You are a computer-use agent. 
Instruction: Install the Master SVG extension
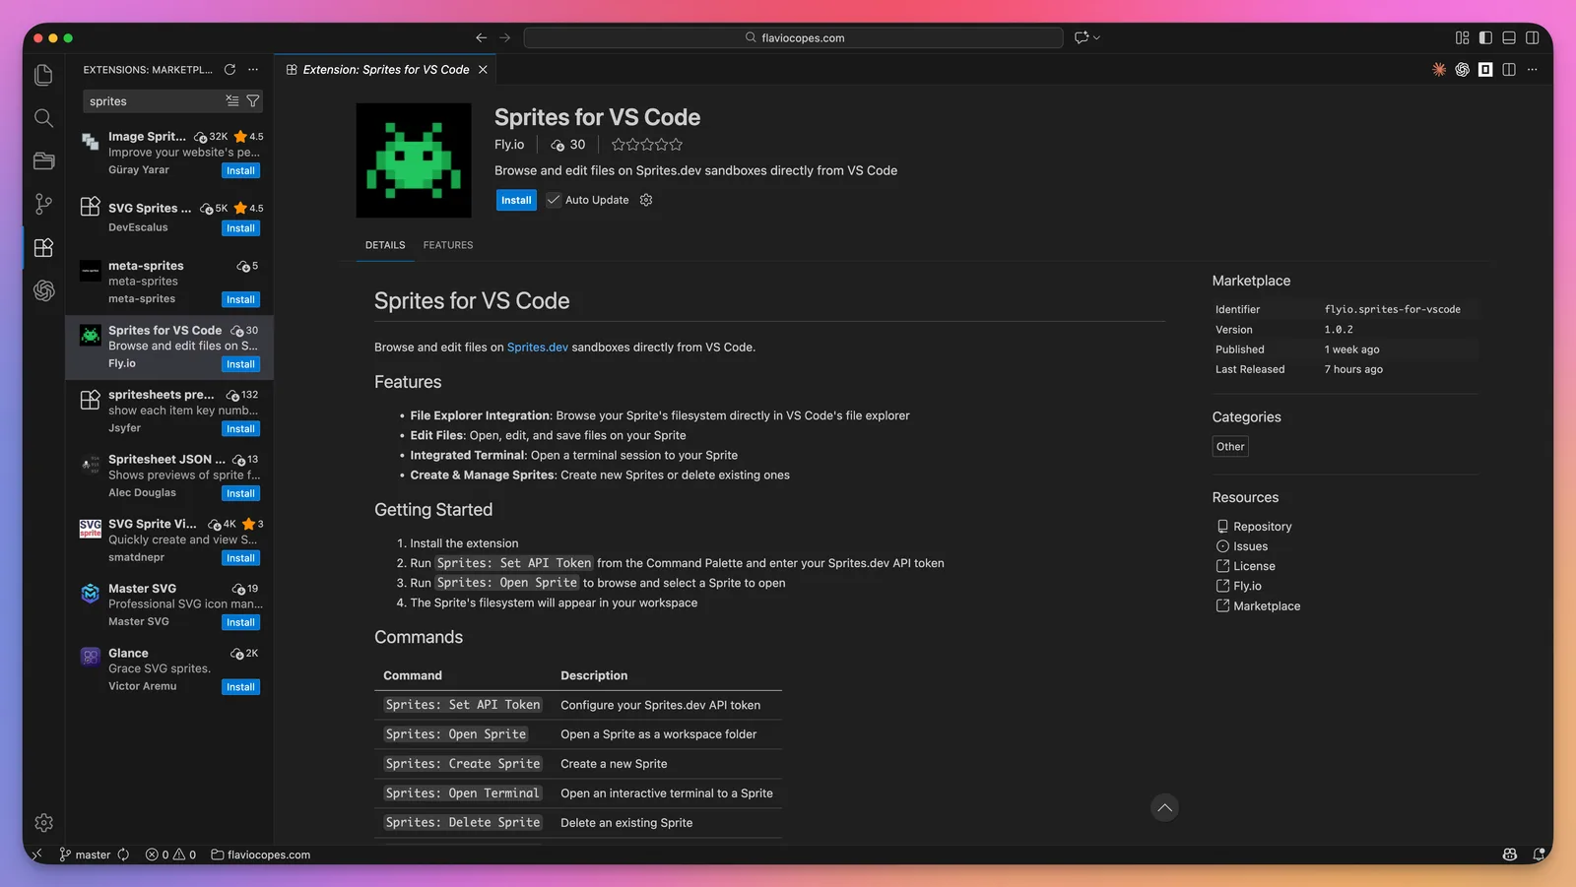240,623
